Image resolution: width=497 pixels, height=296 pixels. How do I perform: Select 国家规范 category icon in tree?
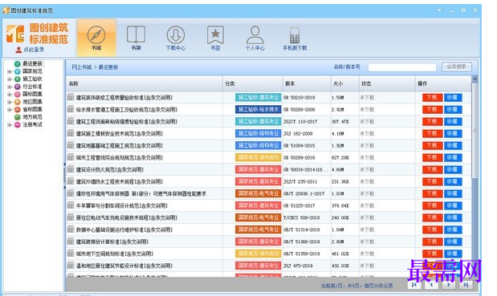tap(18, 71)
